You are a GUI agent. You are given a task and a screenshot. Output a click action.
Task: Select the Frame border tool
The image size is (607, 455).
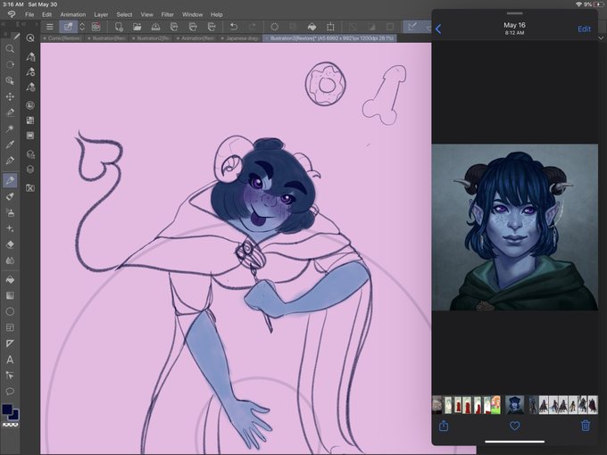point(10,327)
